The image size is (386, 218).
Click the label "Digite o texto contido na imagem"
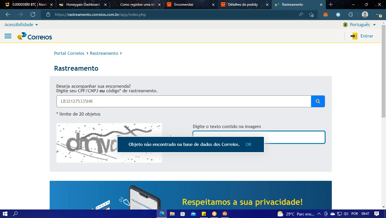[x=227, y=127]
